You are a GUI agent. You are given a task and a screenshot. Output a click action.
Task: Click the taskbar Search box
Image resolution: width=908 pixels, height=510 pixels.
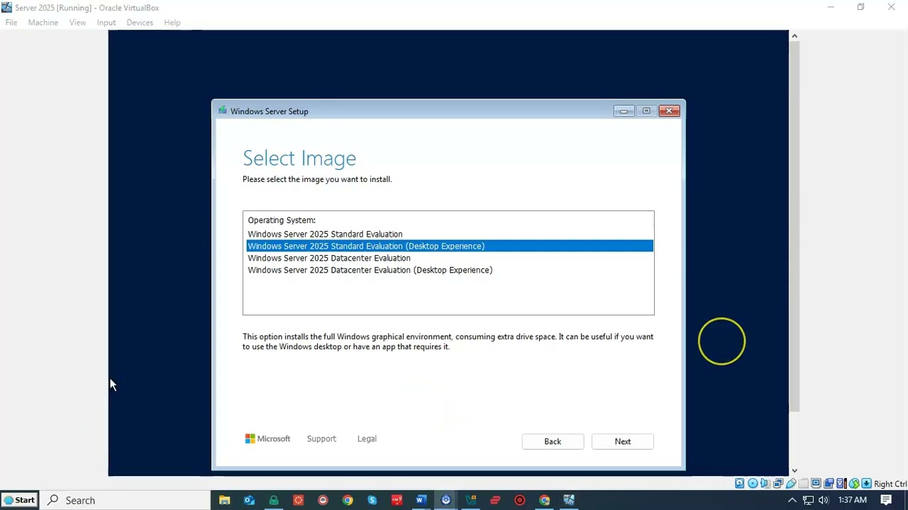[x=125, y=500]
